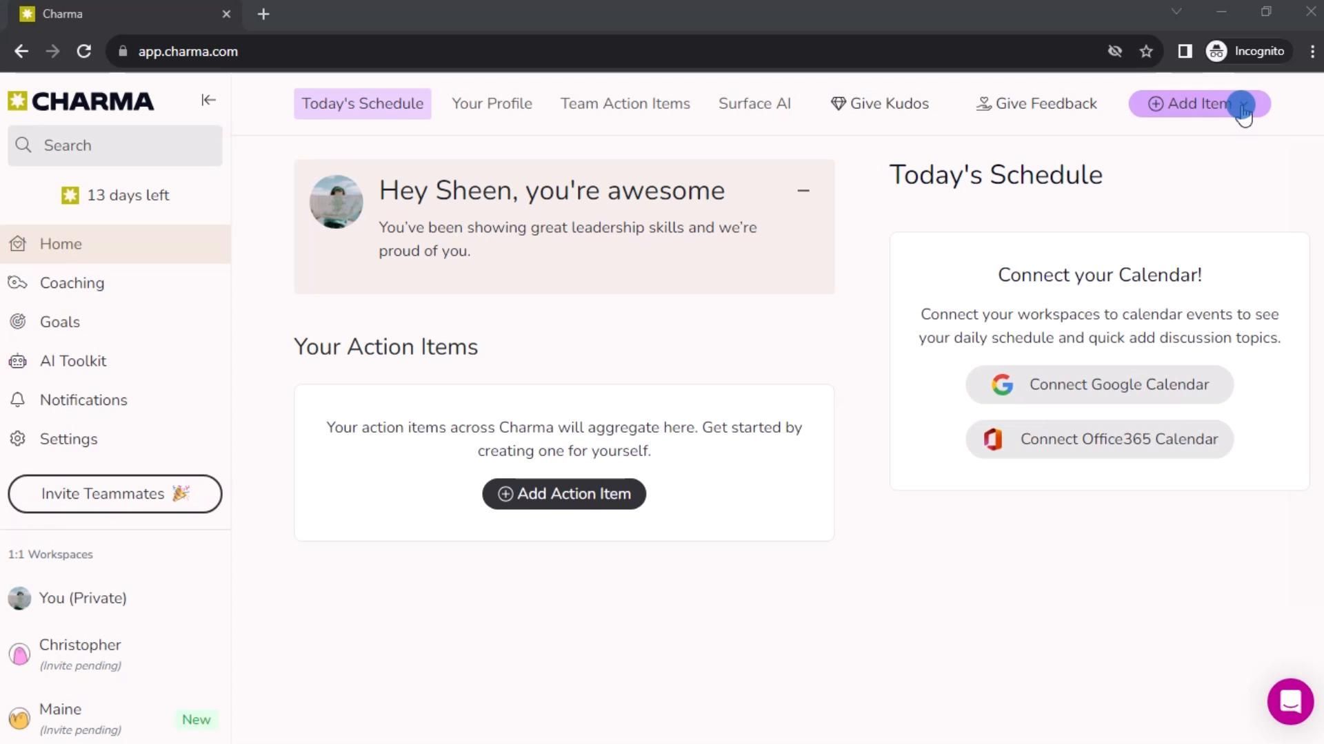Screen dimensions: 1324x744
Task: Expand the Add Item dropdown arrow
Action: pos(1244,104)
